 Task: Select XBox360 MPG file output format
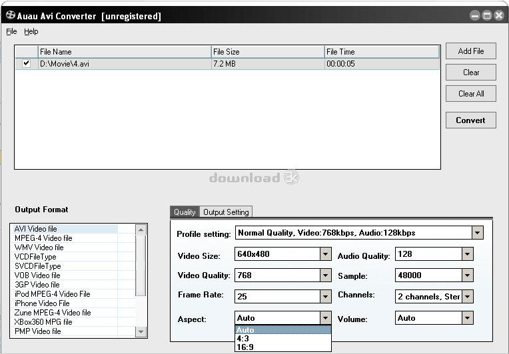point(64,322)
